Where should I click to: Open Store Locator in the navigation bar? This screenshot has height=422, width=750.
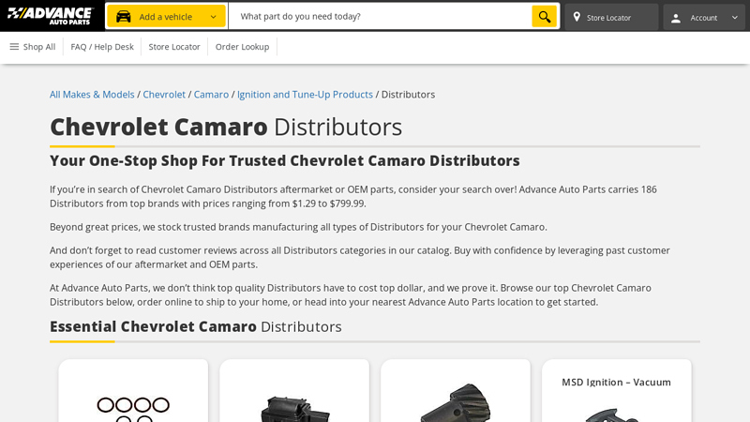point(174,47)
